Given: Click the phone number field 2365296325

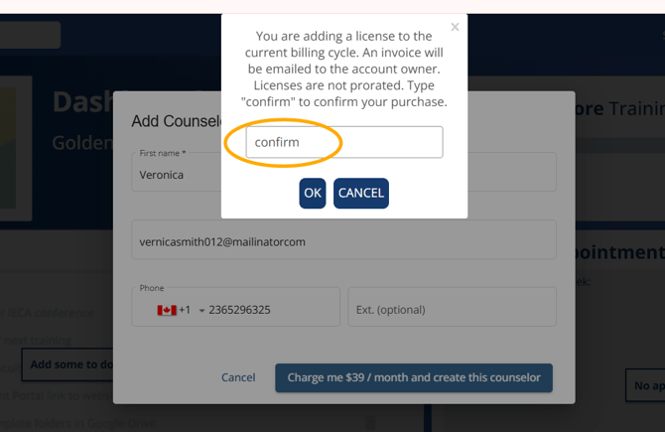Looking at the screenshot, I should (x=268, y=310).
